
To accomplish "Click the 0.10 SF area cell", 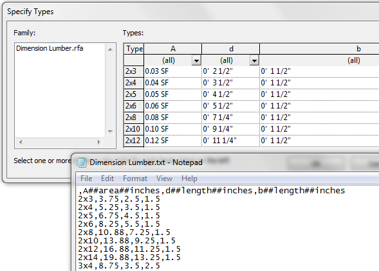I will tap(173, 129).
